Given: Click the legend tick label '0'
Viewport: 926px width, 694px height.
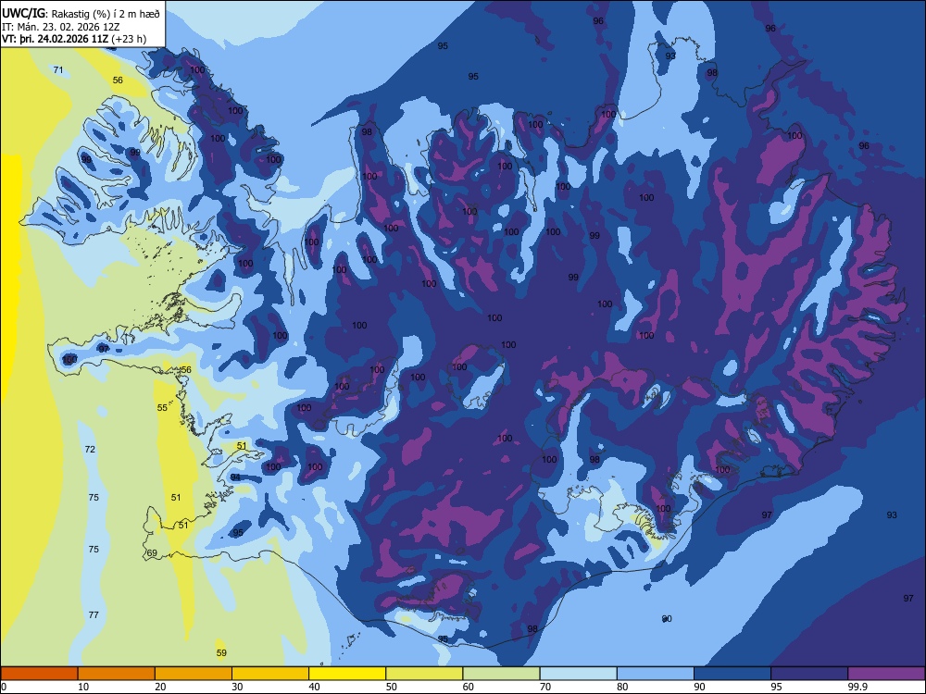Looking at the screenshot, I should pyautogui.click(x=3, y=687).
